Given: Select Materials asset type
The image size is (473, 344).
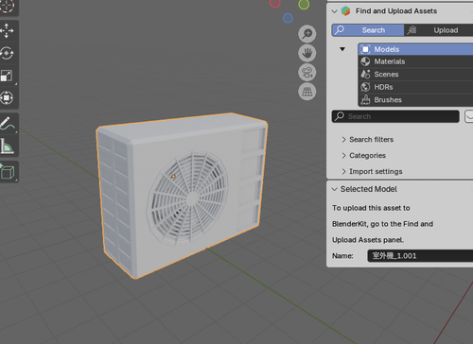Looking at the screenshot, I should 416,61.
